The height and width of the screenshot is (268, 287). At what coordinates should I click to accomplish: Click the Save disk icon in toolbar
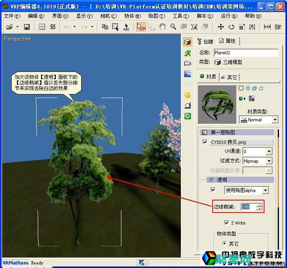pyautogui.click(x=27, y=27)
